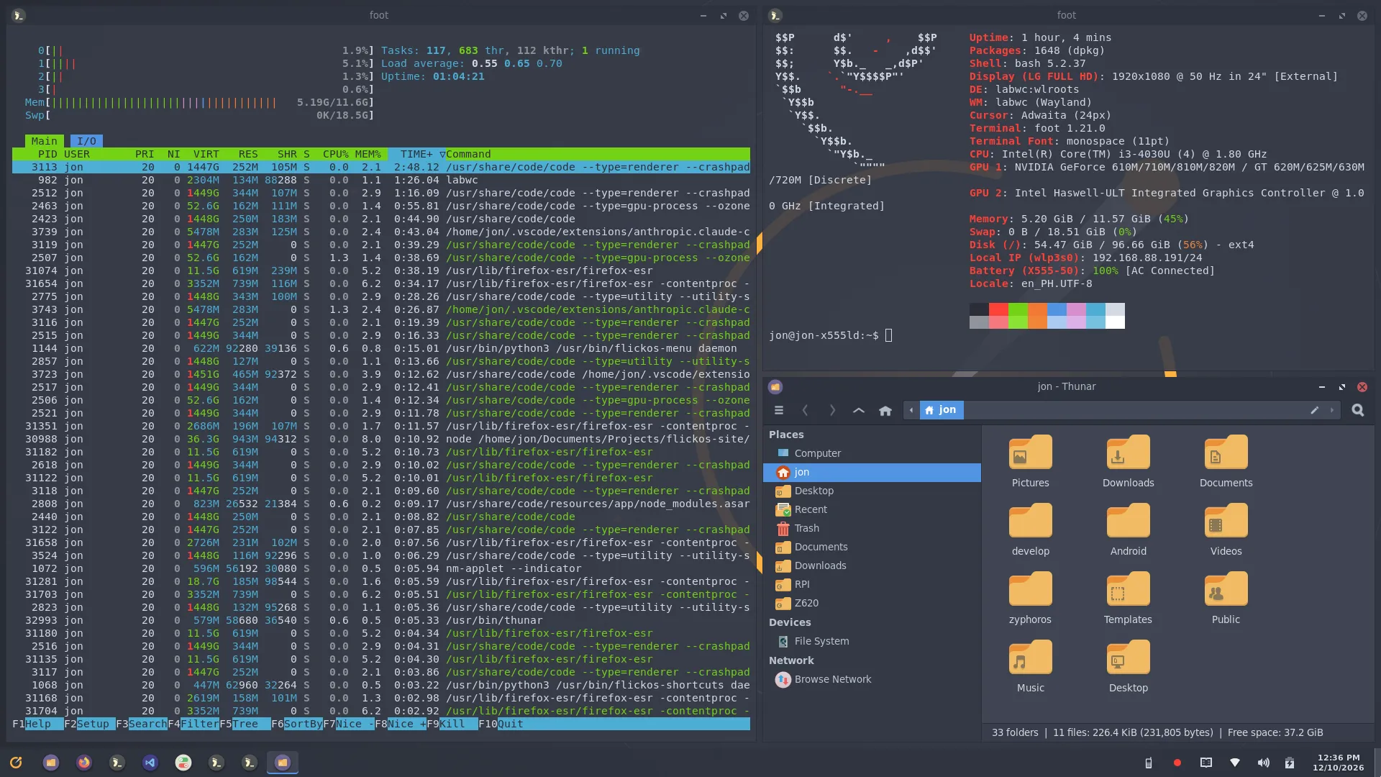1381x777 pixels.
Task: Select Desktop in Places sidebar
Action: click(x=872, y=491)
